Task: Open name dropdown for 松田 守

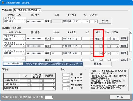Action: point(23,39)
